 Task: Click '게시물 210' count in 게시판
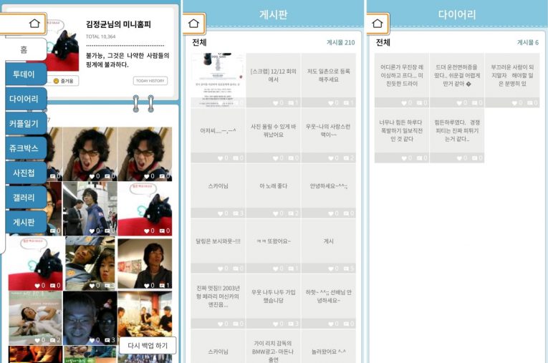(x=340, y=42)
